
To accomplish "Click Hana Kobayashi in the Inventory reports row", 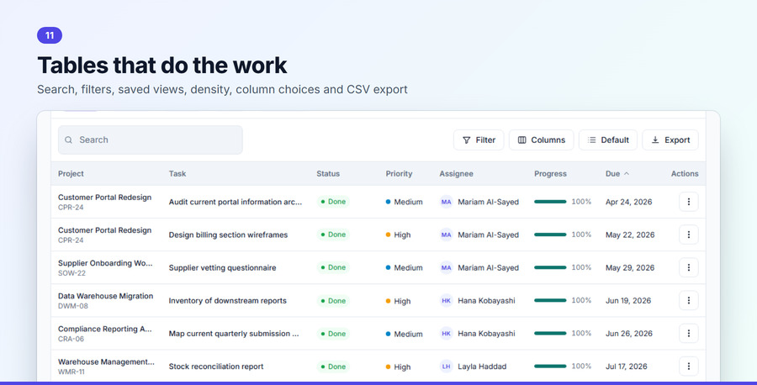I will 486,301.
